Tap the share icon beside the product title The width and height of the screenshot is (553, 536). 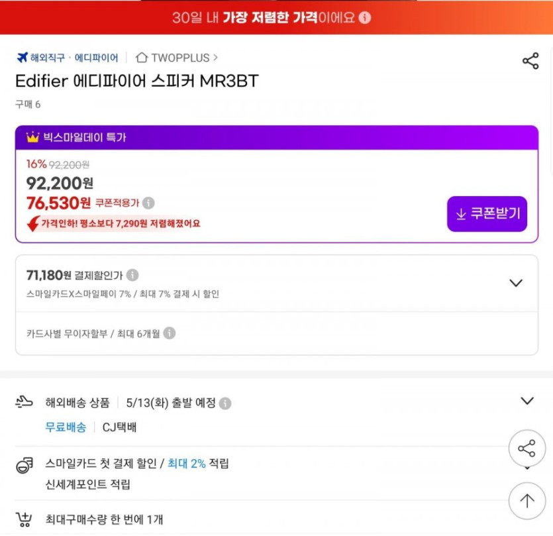[530, 62]
